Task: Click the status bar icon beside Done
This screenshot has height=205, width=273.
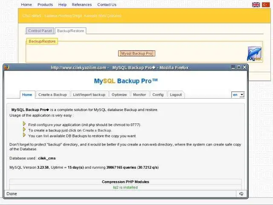Action: pos(241,193)
